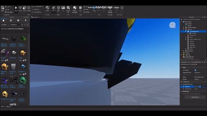
Task: Collapse the Attributes section
Action: [x=181, y=91]
